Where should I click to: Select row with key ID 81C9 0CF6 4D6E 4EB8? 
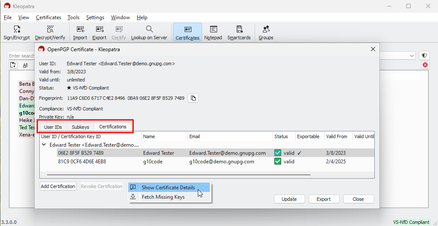coord(207,161)
